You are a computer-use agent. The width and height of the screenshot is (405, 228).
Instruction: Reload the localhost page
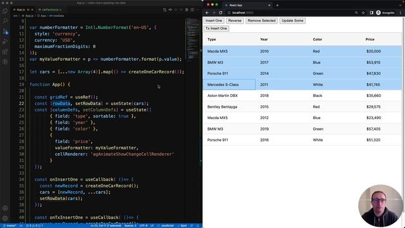coord(221,13)
